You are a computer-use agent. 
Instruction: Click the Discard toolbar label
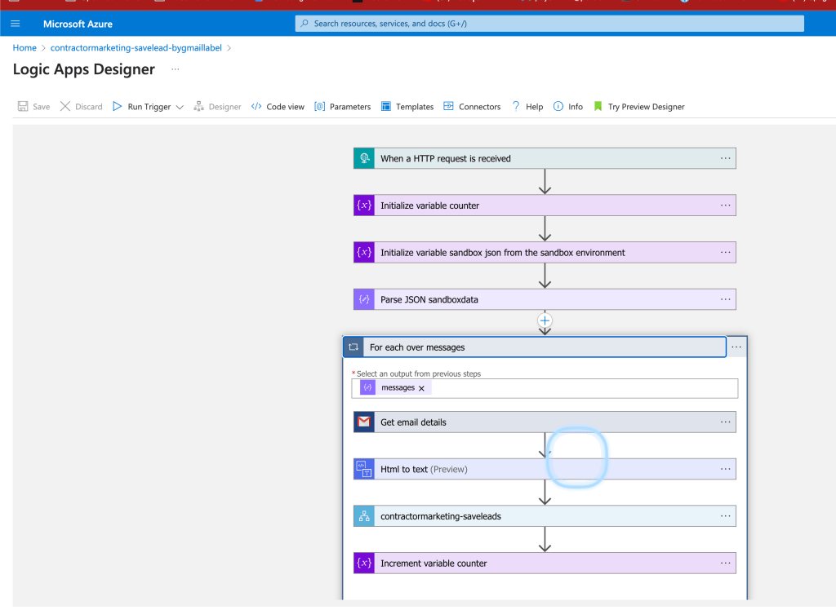tap(88, 107)
